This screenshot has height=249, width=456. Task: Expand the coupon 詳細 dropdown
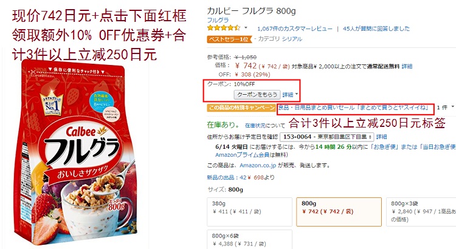(290, 95)
